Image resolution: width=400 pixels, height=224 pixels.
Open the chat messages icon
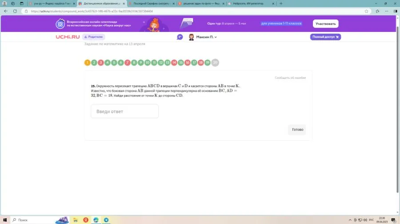point(180,37)
